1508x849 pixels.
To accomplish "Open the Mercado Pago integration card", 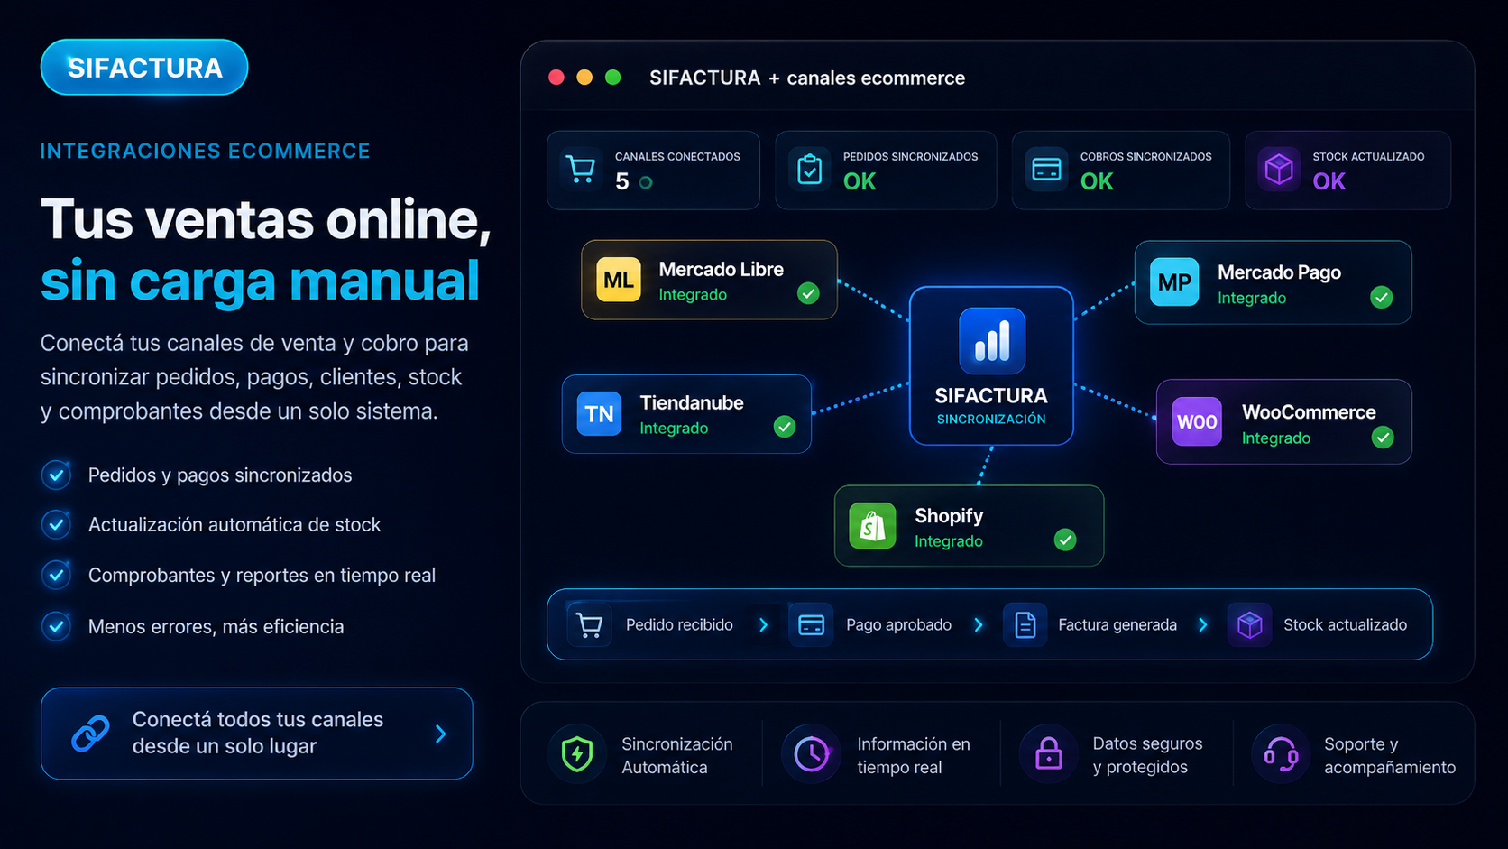I will [x=1273, y=282].
